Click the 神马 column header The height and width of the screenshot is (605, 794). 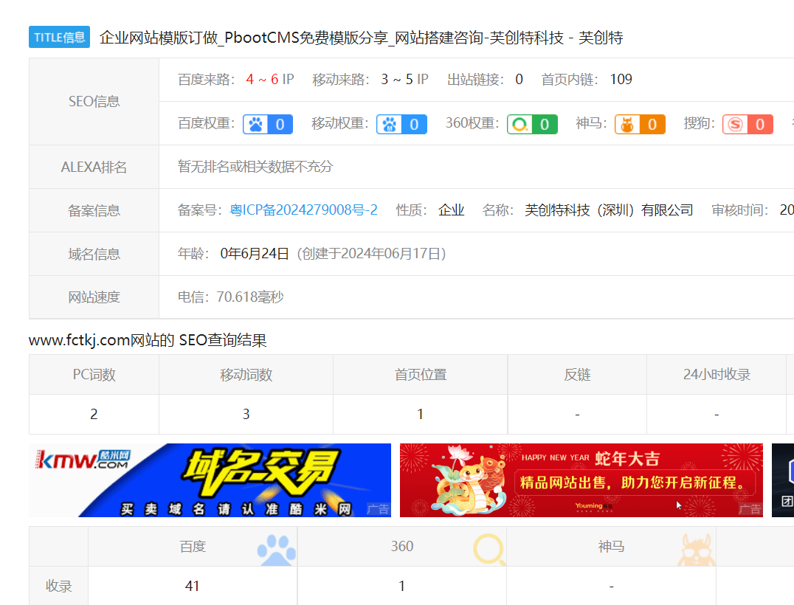611,546
